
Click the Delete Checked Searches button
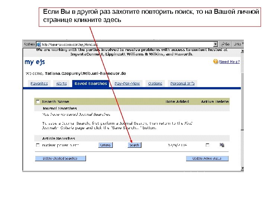click(60, 159)
